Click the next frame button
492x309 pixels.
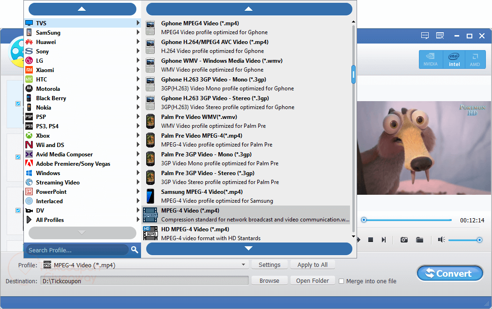[x=383, y=240]
